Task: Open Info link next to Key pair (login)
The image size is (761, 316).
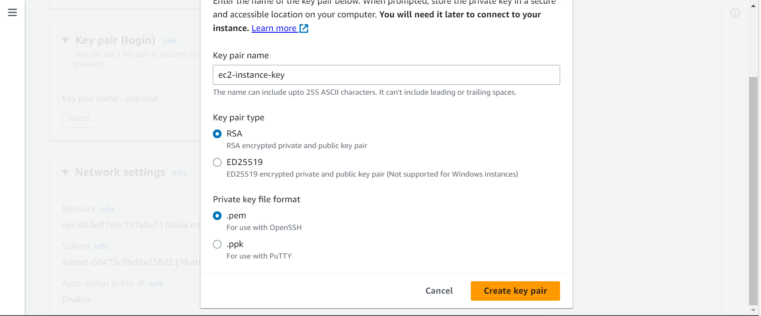Action: click(169, 41)
